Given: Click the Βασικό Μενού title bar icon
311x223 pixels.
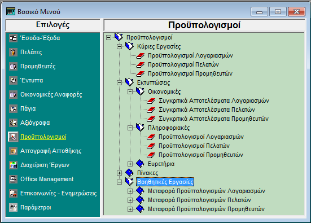Looking at the screenshot, I should click(11, 11).
